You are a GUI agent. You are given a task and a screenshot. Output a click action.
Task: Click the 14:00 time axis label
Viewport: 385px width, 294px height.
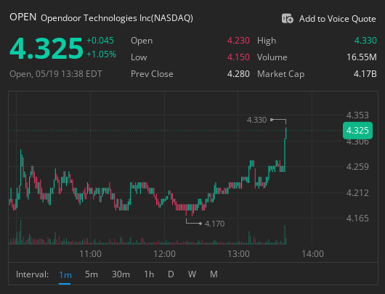coord(312,254)
